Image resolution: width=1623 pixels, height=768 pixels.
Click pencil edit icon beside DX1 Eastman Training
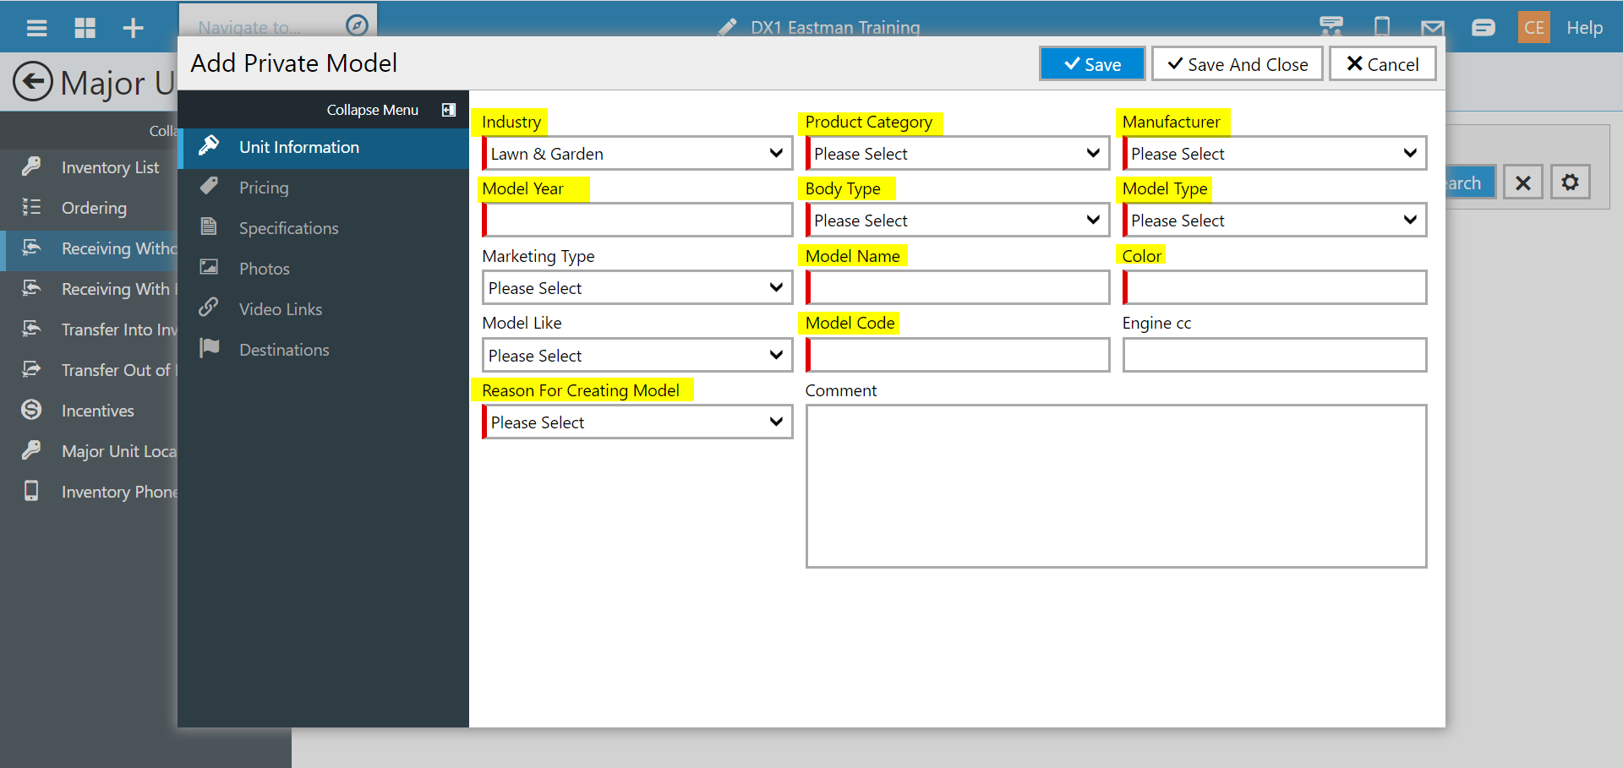coord(727,27)
